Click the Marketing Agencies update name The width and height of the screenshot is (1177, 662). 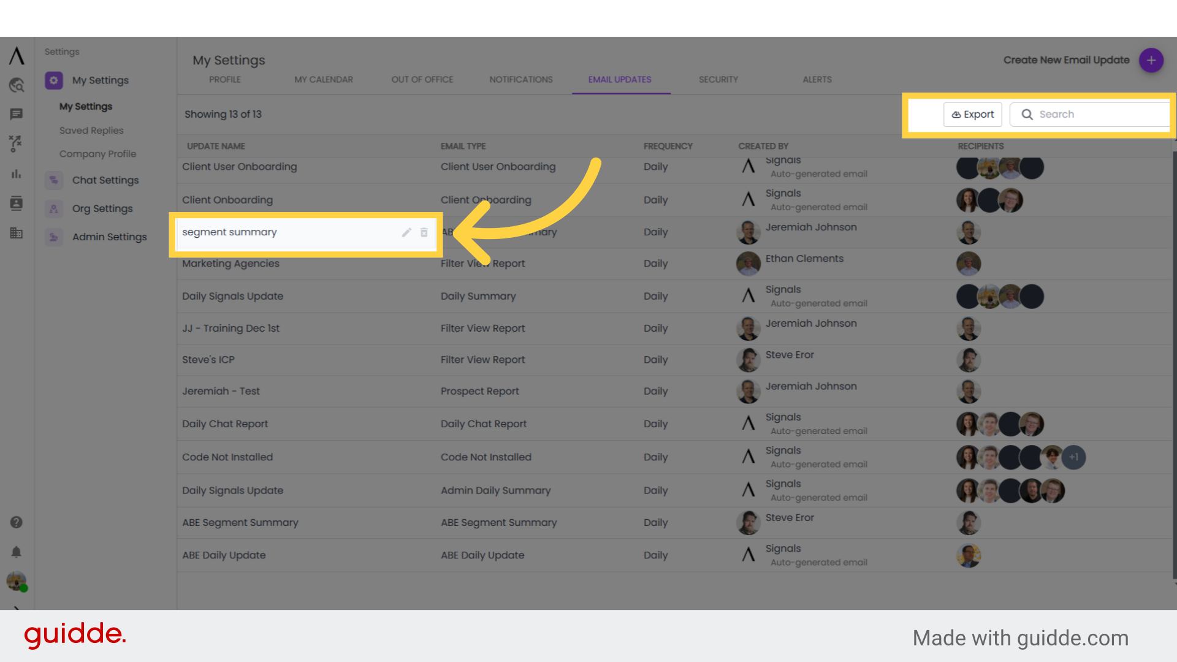230,264
